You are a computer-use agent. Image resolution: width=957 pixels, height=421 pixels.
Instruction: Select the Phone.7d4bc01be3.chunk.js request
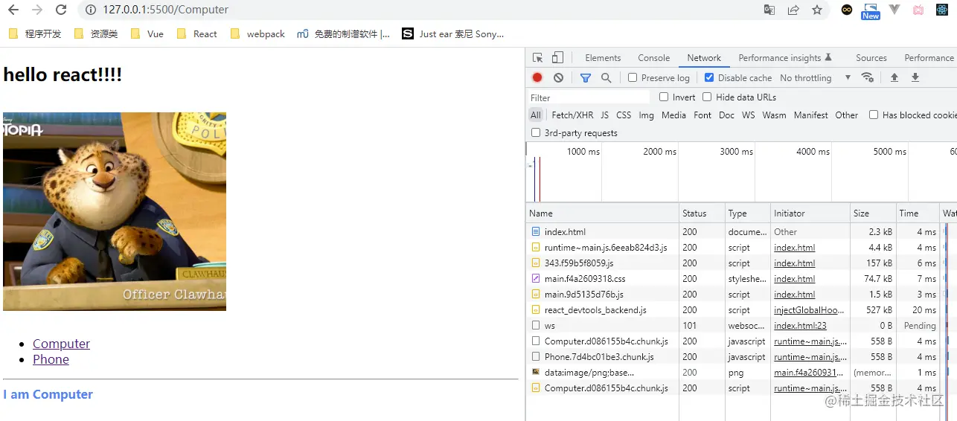(741, 357)
